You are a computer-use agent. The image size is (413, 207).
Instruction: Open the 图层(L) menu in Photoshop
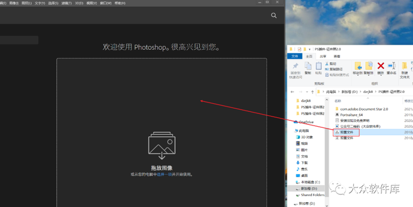click(26, 3)
